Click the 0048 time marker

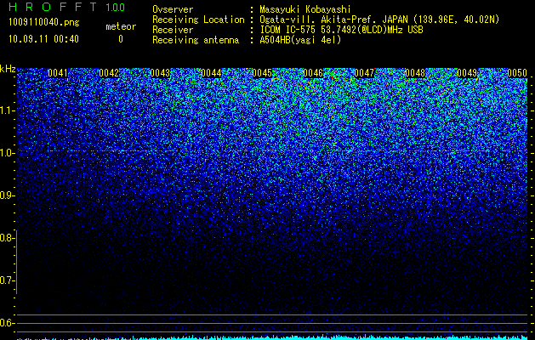point(415,73)
